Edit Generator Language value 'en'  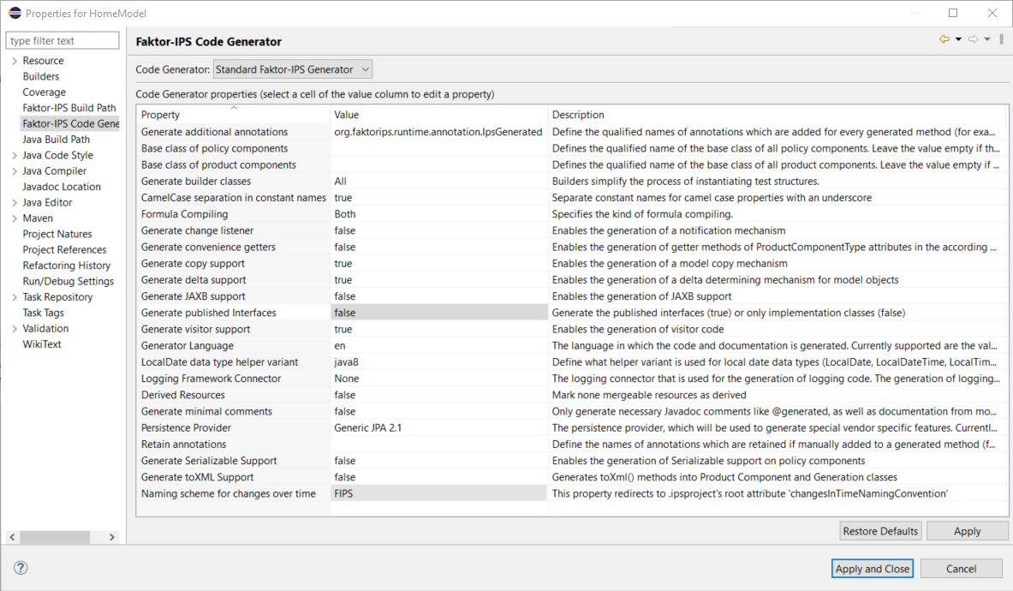[438, 345]
